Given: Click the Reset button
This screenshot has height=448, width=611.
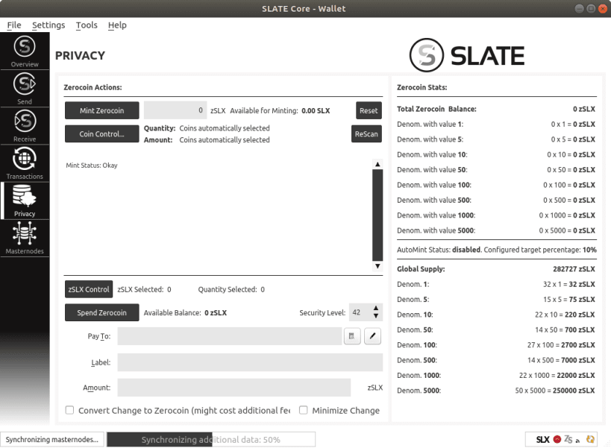Looking at the screenshot, I should (369, 110).
